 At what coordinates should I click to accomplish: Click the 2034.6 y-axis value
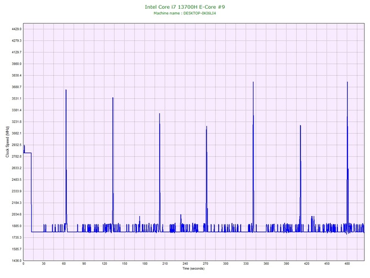17,214
